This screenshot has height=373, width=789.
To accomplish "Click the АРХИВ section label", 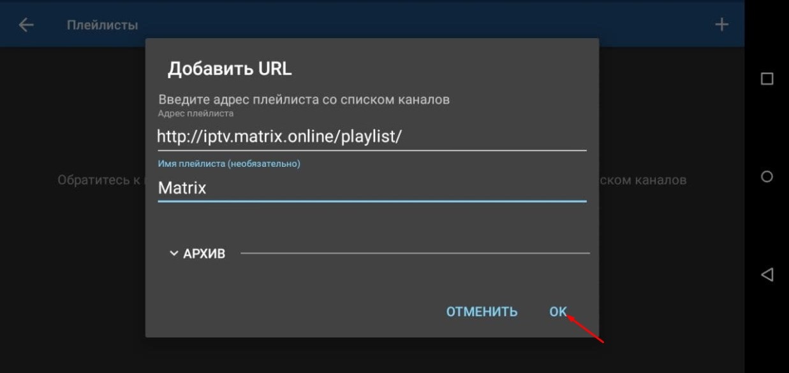I will (x=204, y=254).
